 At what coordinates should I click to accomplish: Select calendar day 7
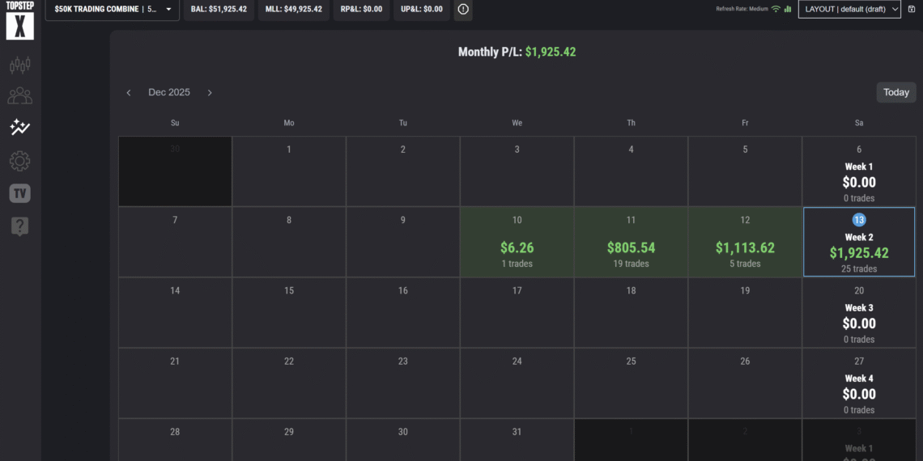(175, 242)
